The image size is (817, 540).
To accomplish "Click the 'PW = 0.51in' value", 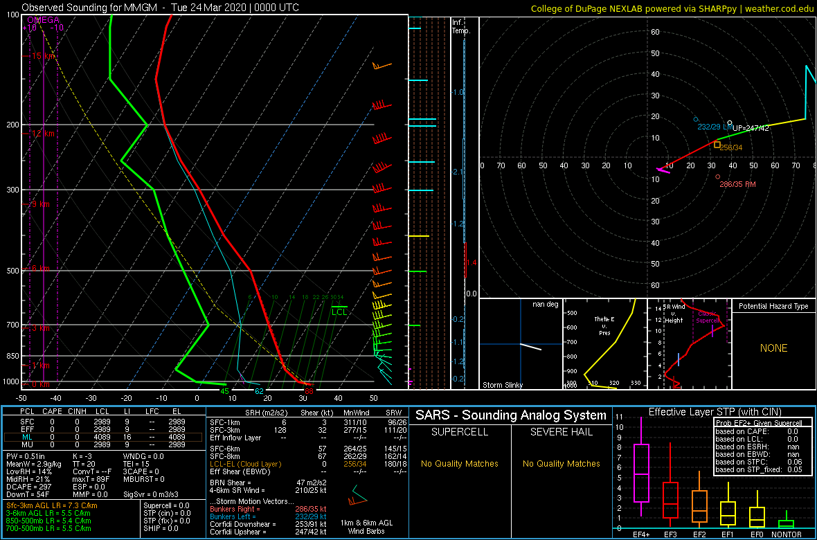I will pos(27,457).
